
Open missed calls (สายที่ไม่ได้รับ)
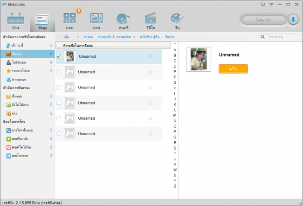click(x=28, y=147)
